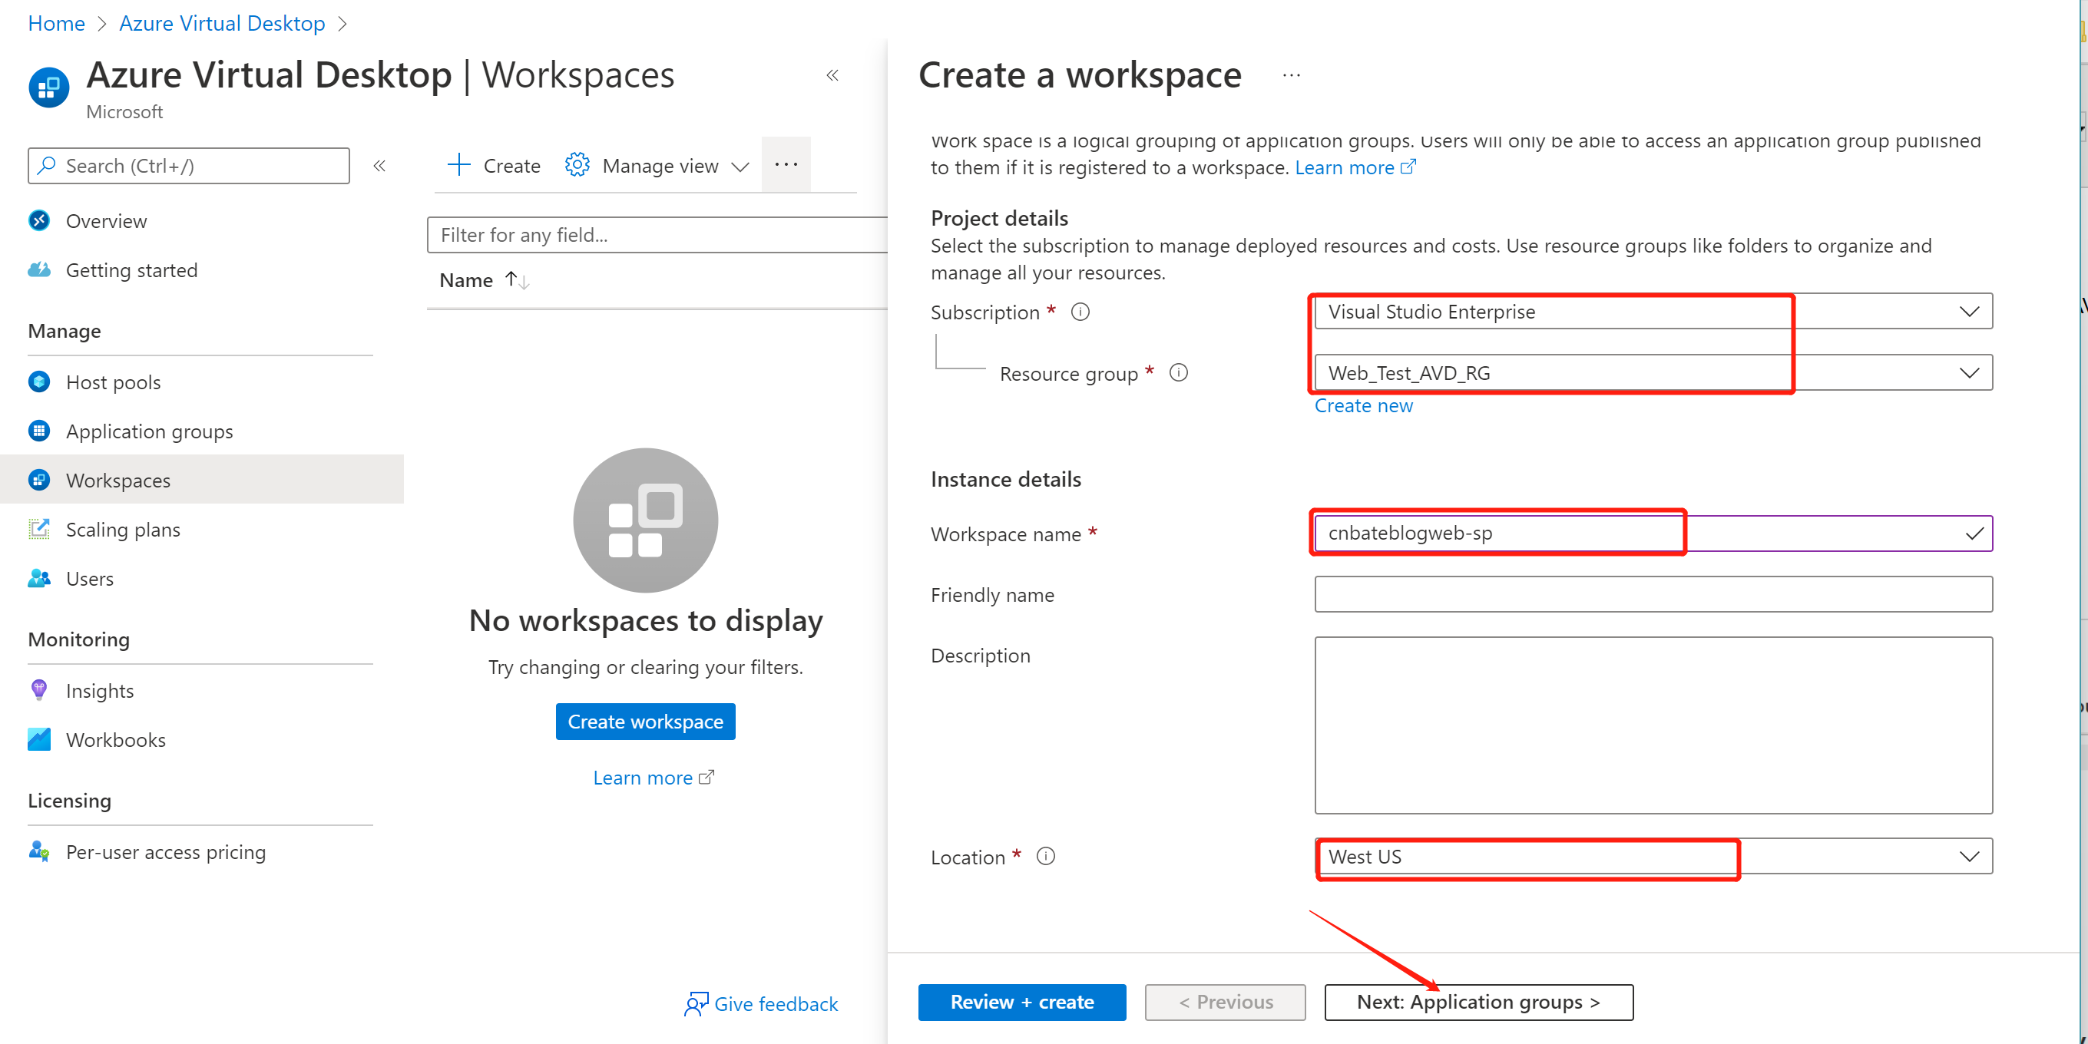Image resolution: width=2088 pixels, height=1044 pixels.
Task: Click the blue Create workspace button
Action: pyautogui.click(x=645, y=722)
